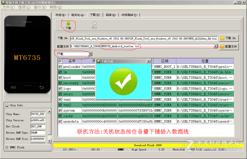This screenshot has width=247, height=159.
Task: Click the Chip Version value field
Action: tap(38, 120)
